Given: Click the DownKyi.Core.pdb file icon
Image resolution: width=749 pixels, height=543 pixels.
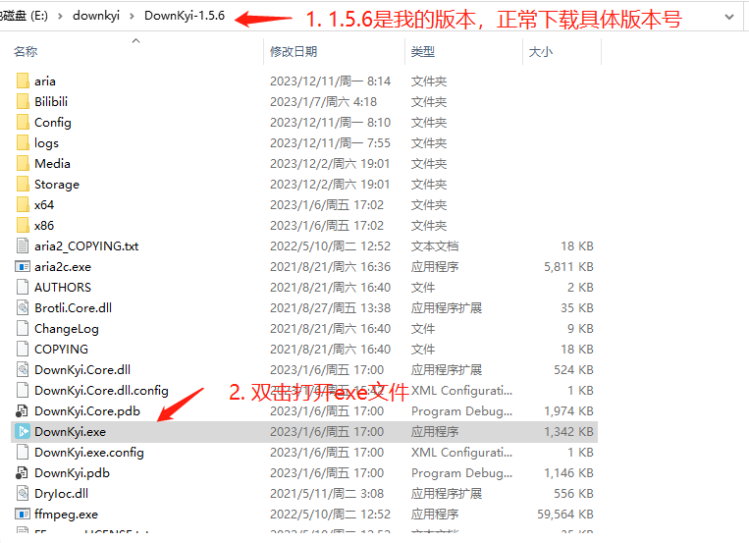Looking at the screenshot, I should pos(23,411).
